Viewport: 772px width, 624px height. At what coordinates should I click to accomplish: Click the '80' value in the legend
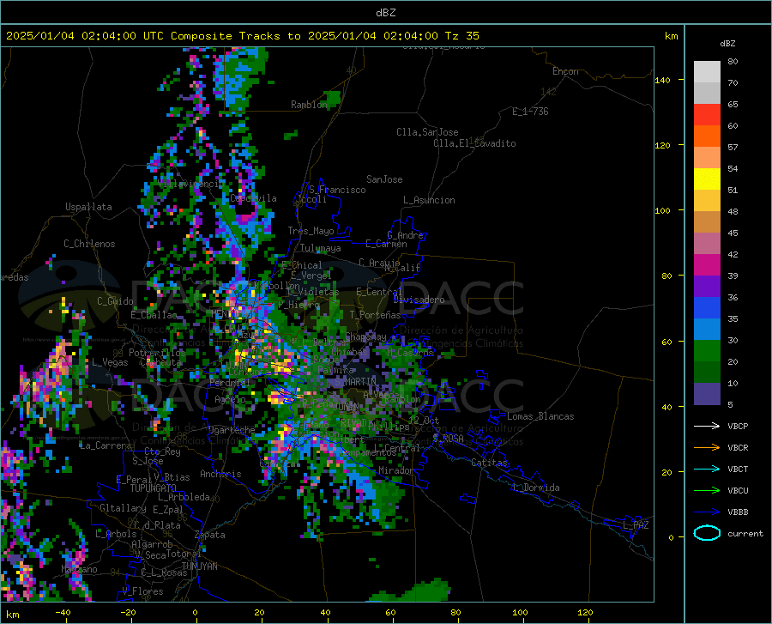[x=733, y=62]
